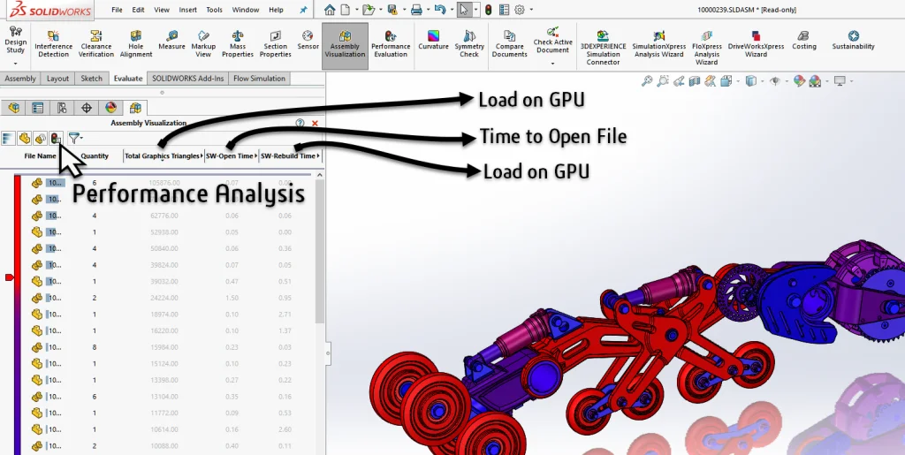Toggle Assembly Visualization tool
Image resolution: width=905 pixels, height=455 pixels.
tap(345, 45)
